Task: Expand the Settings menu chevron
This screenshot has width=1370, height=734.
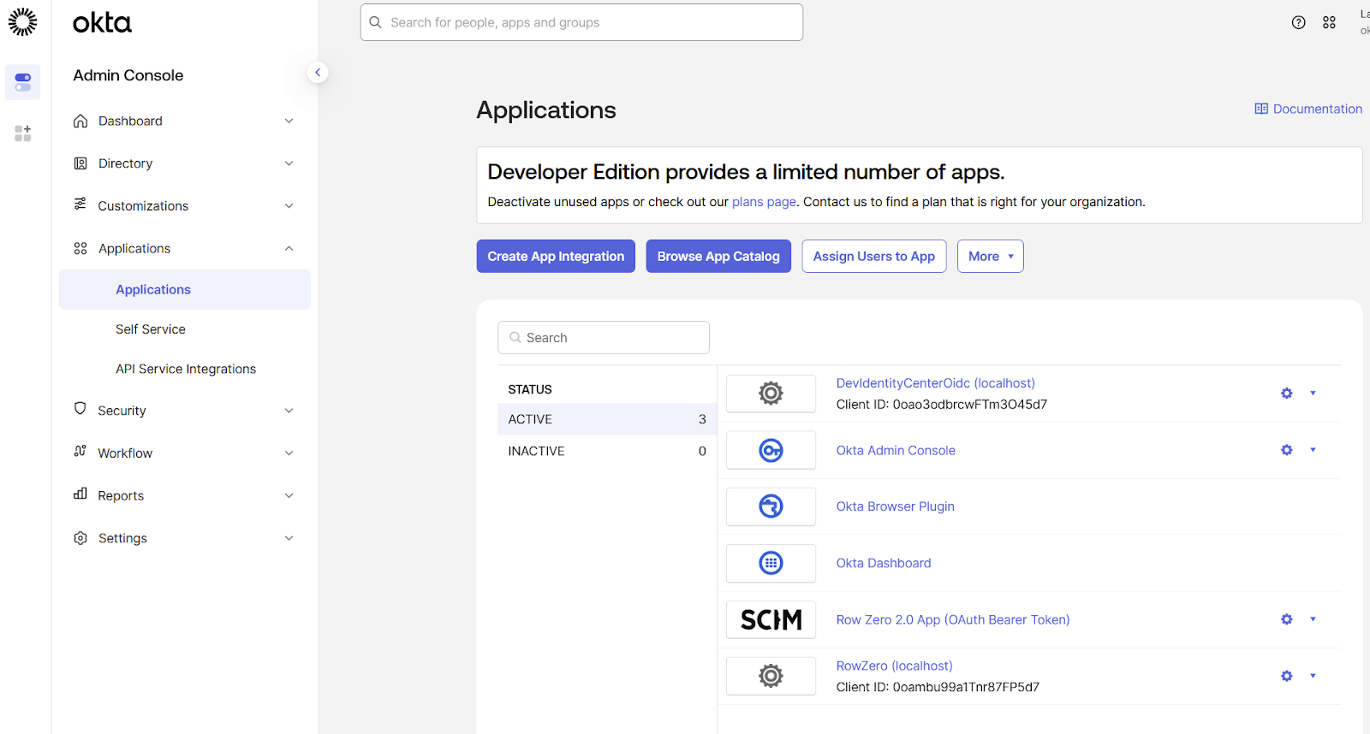Action: 289,538
